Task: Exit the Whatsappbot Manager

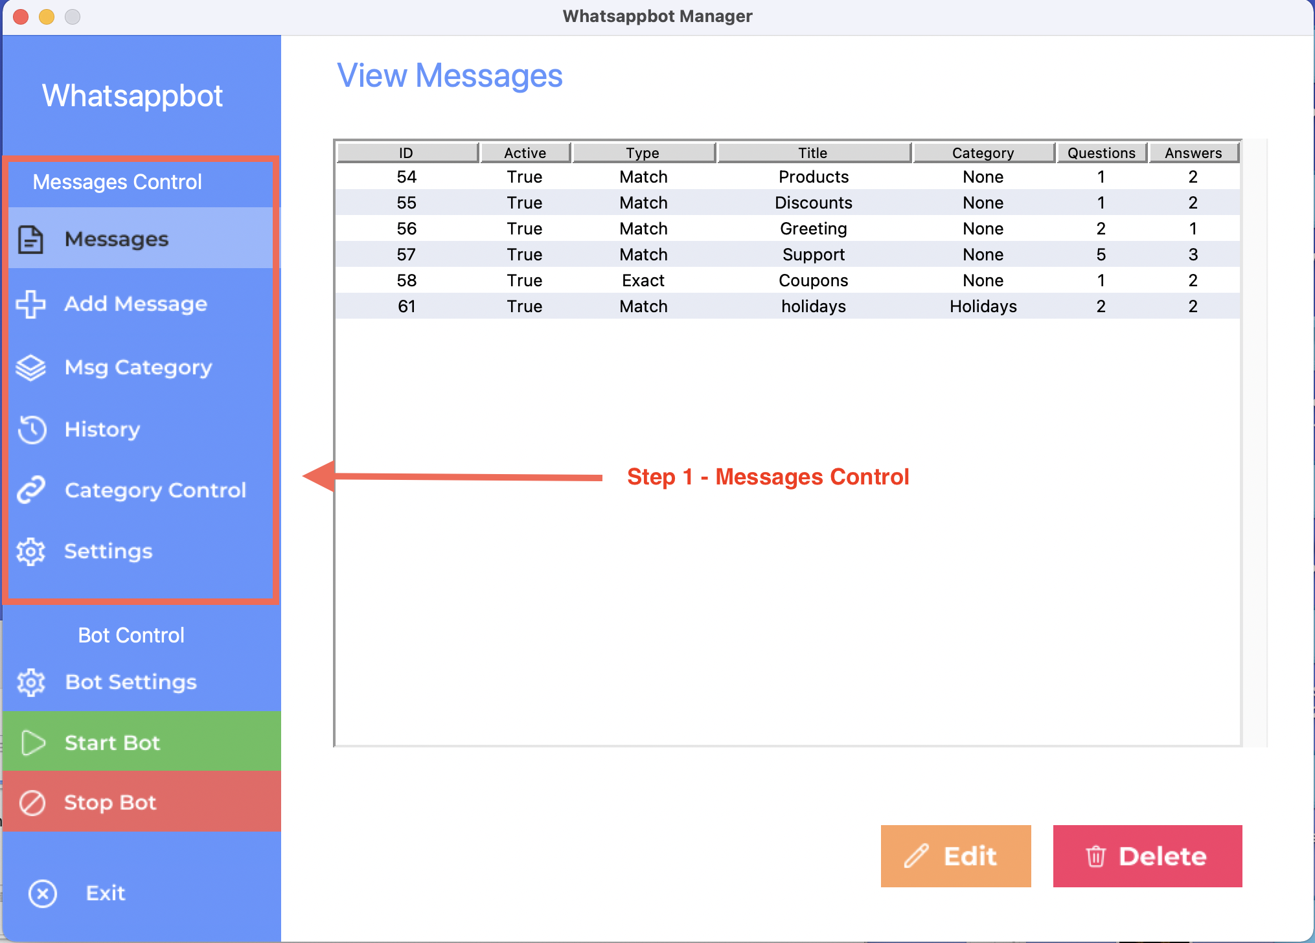Action: coord(141,893)
